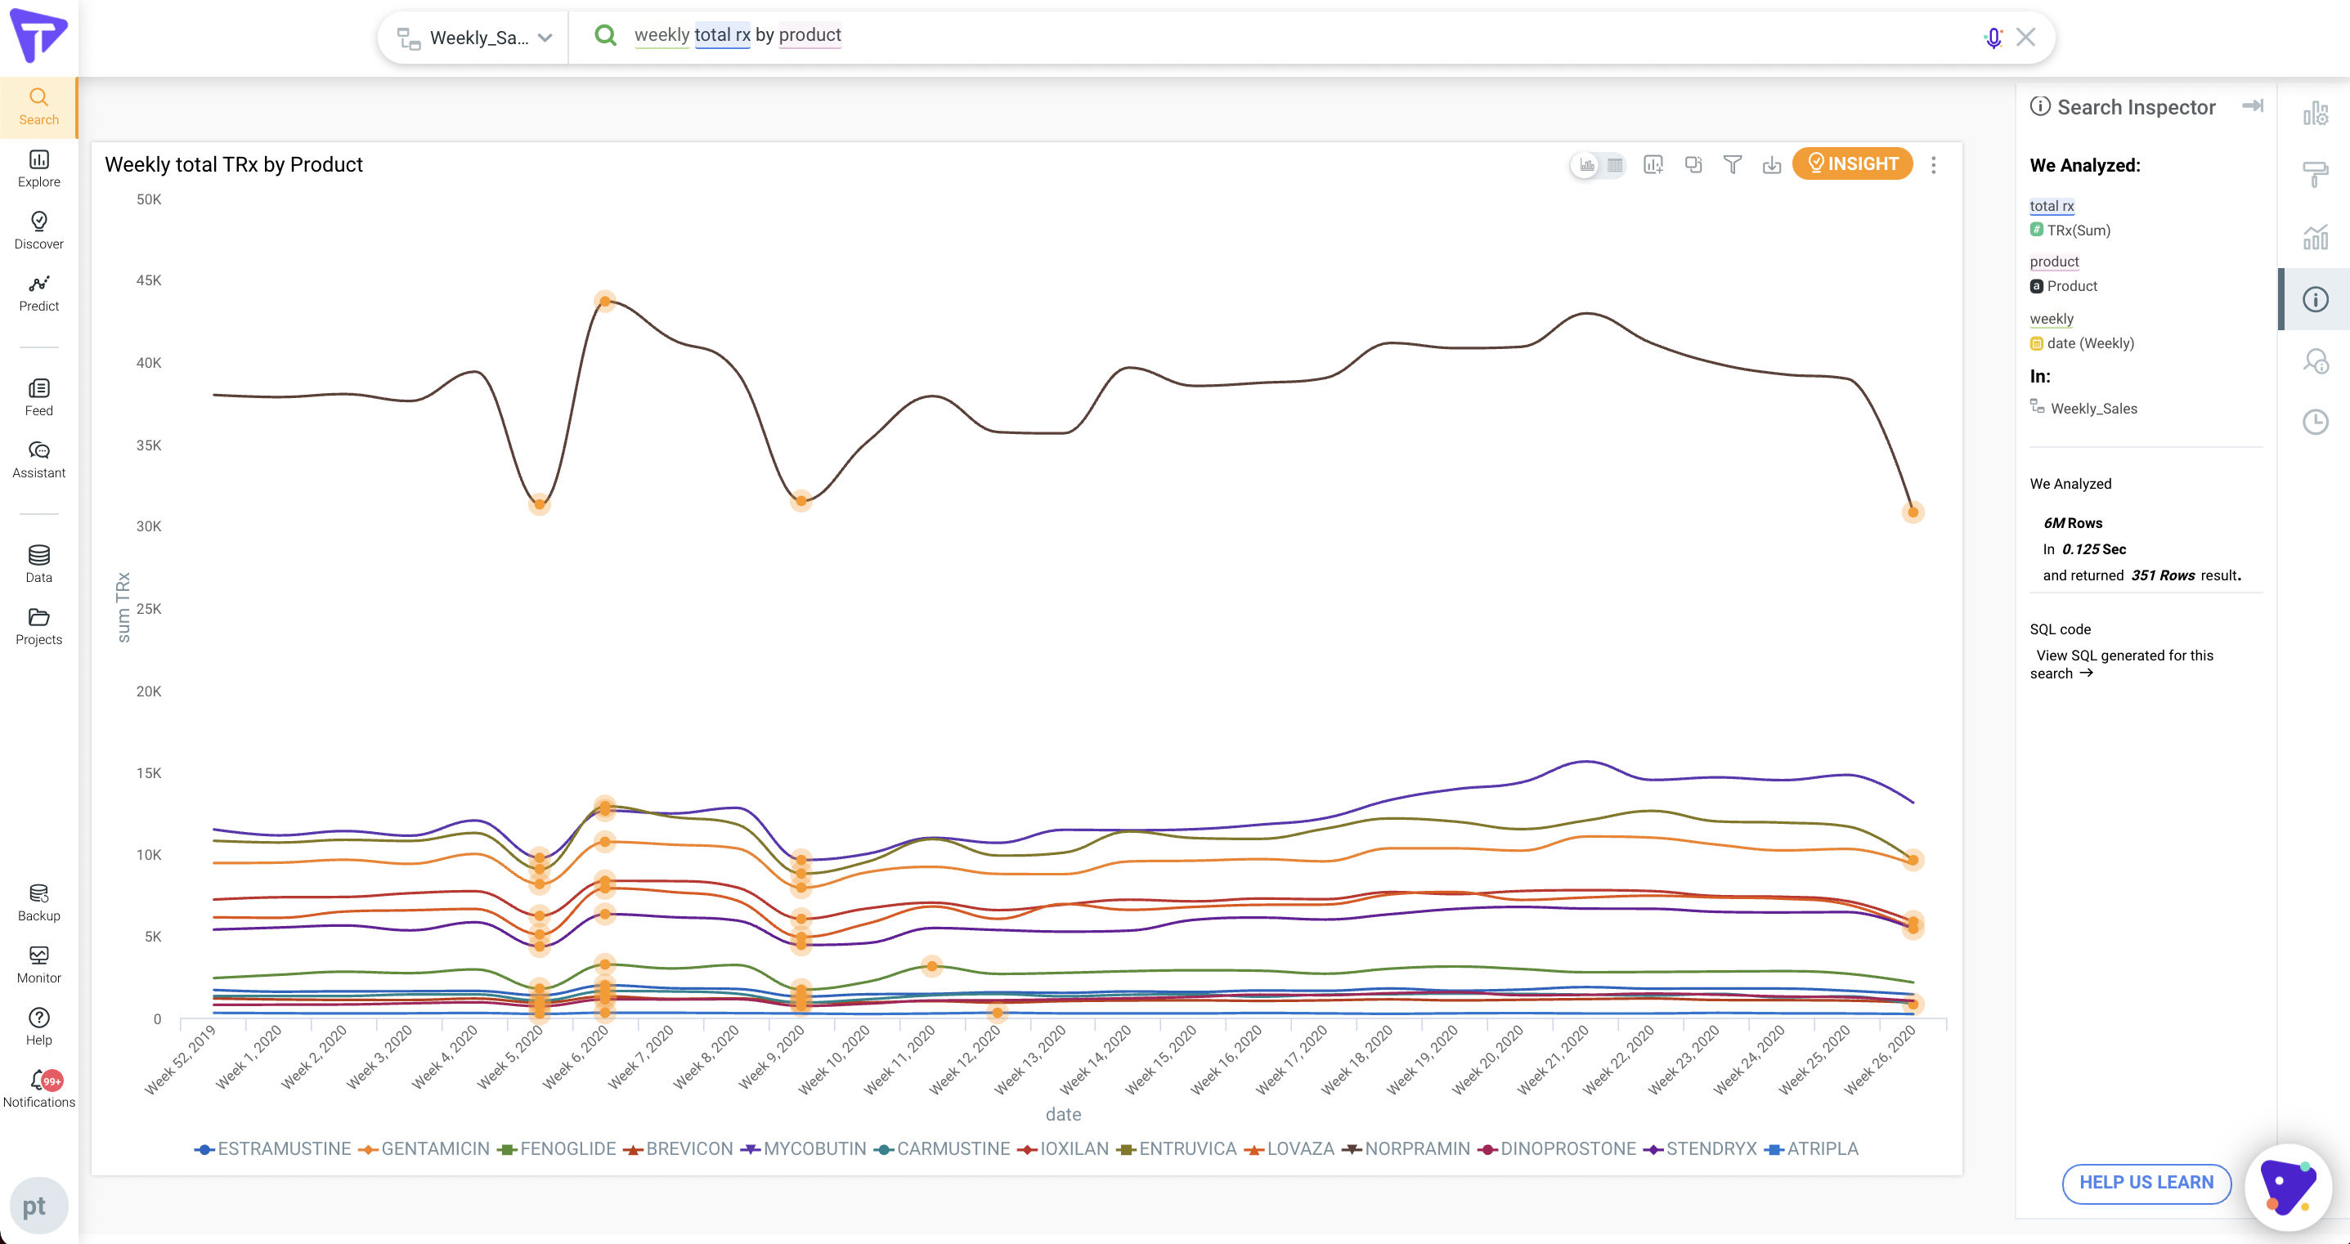This screenshot has width=2350, height=1244.
Task: Open the paint roller formatting panel
Action: pyautogui.click(x=2316, y=173)
